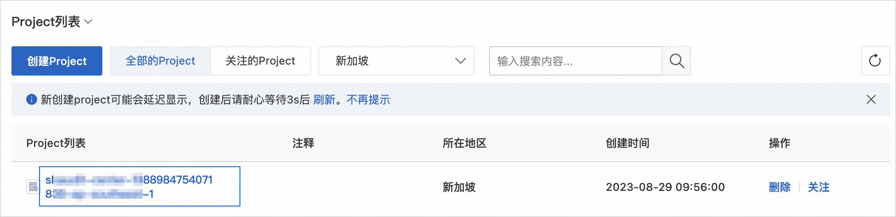Switch to the 全部的Project tab
896x217 pixels.
tap(160, 61)
